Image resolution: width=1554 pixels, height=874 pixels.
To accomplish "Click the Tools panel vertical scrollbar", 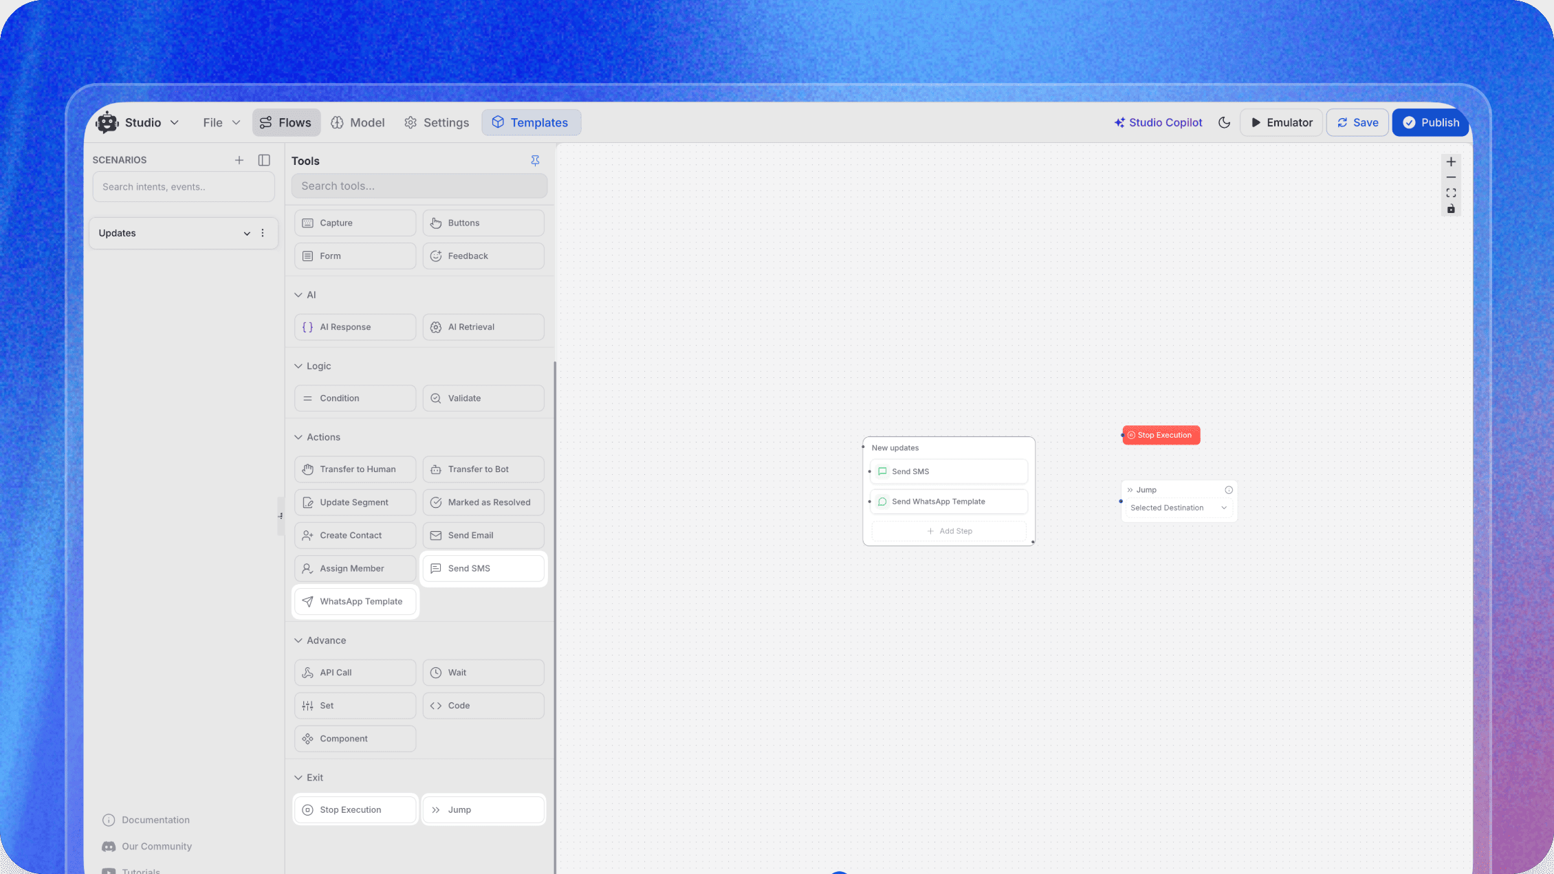I will click(555, 550).
